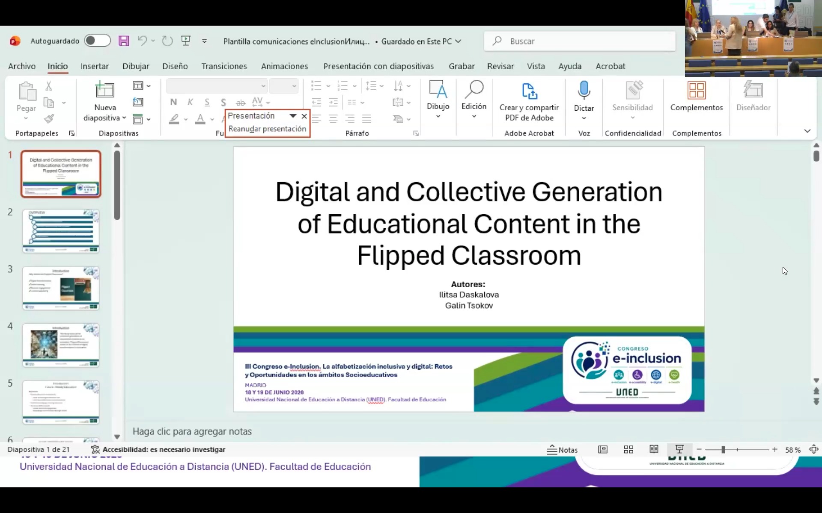This screenshot has width=822, height=513.
Task: Open the Párrafo dialog launcher
Action: [416, 133]
